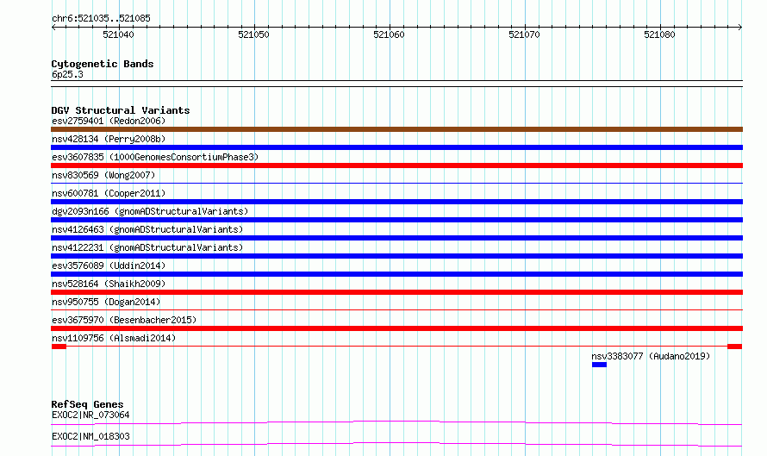
Task: Click the thin blue nsv830569 line
Action: point(396,183)
